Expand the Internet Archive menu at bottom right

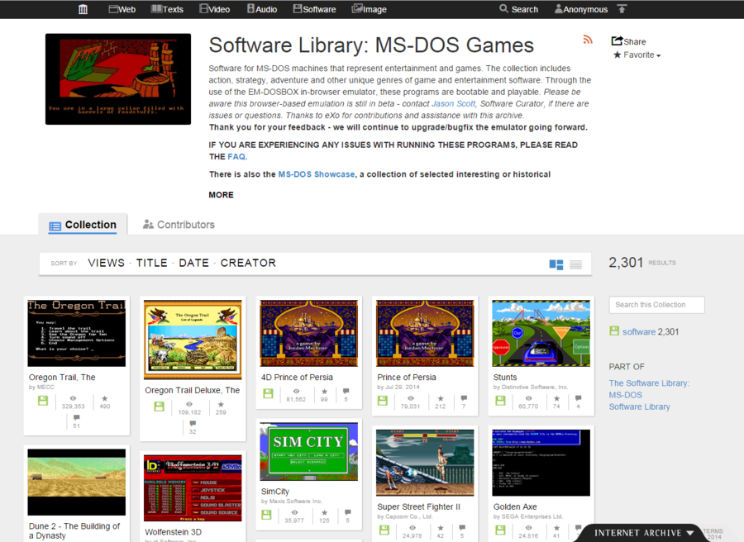[691, 533]
